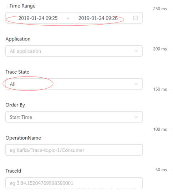Click the Trace State label
This screenshot has width=173, height=193.
pyautogui.click(x=17, y=72)
